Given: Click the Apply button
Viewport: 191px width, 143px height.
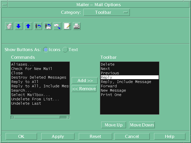Looking at the screenshot, I should click(58, 136).
